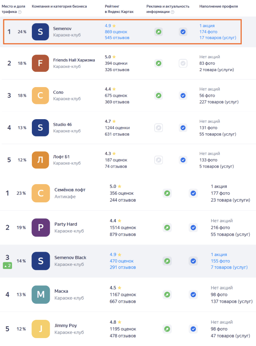Open the '869 оценок' link for Semenov

pos(116,32)
